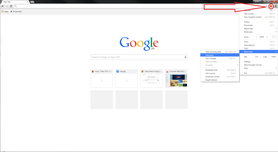This screenshot has height=152, width=278.
Task: Open a new tab with the tab button
Action: [x=32, y=2]
